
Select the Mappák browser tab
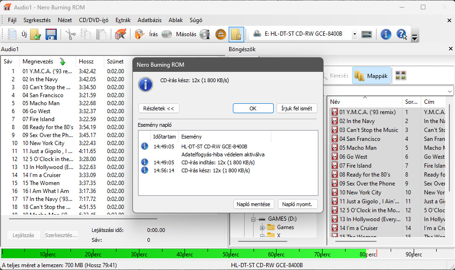(x=371, y=76)
